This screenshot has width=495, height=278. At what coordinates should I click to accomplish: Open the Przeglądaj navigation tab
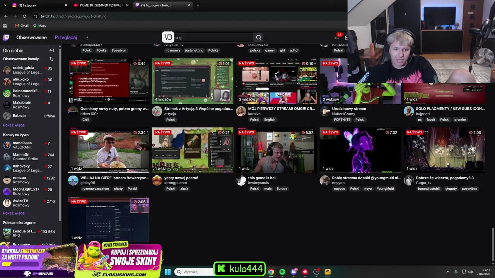(x=66, y=37)
